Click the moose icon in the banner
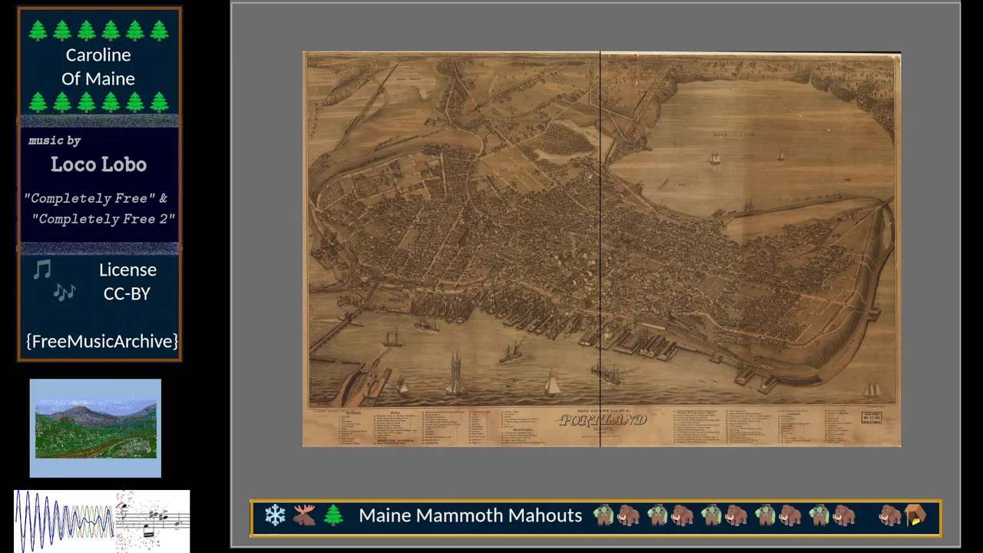The image size is (983, 553). (304, 515)
